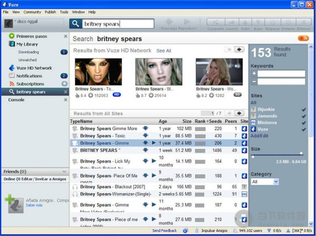Click the search magnifier icon
This screenshot has width=316, height=236.
point(75,24)
